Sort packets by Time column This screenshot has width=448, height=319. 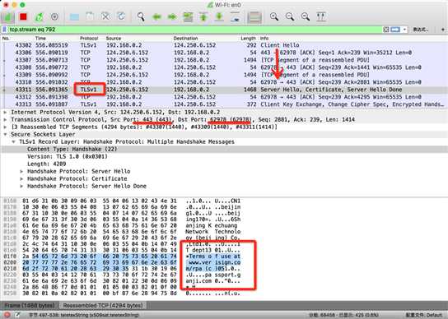coord(40,39)
